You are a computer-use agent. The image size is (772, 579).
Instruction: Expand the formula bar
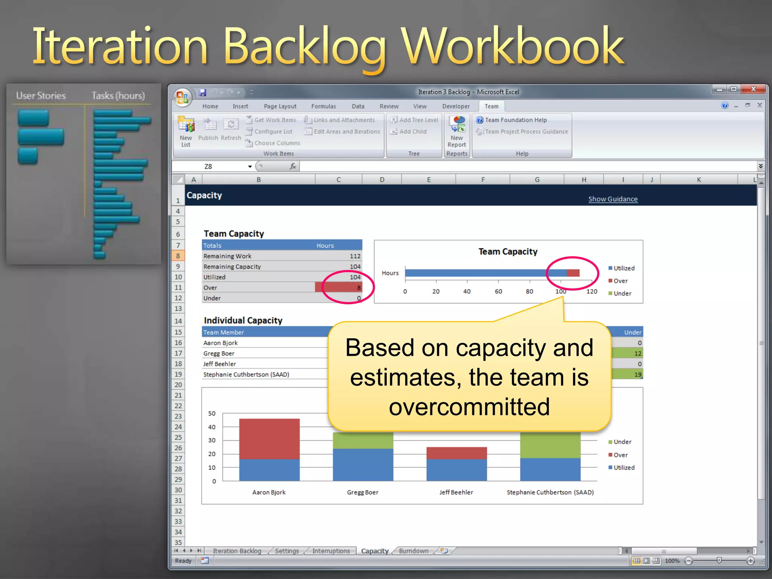tap(761, 166)
